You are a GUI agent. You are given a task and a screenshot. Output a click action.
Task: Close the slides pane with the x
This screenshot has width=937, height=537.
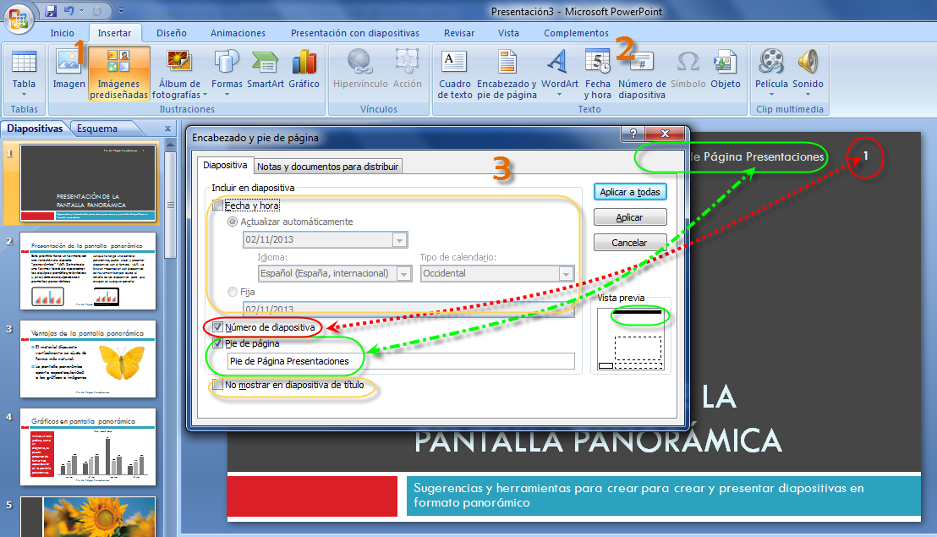click(168, 129)
